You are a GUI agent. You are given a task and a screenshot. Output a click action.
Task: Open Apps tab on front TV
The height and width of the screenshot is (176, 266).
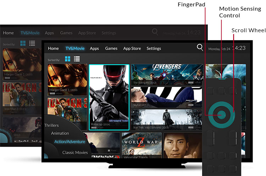click(x=94, y=49)
